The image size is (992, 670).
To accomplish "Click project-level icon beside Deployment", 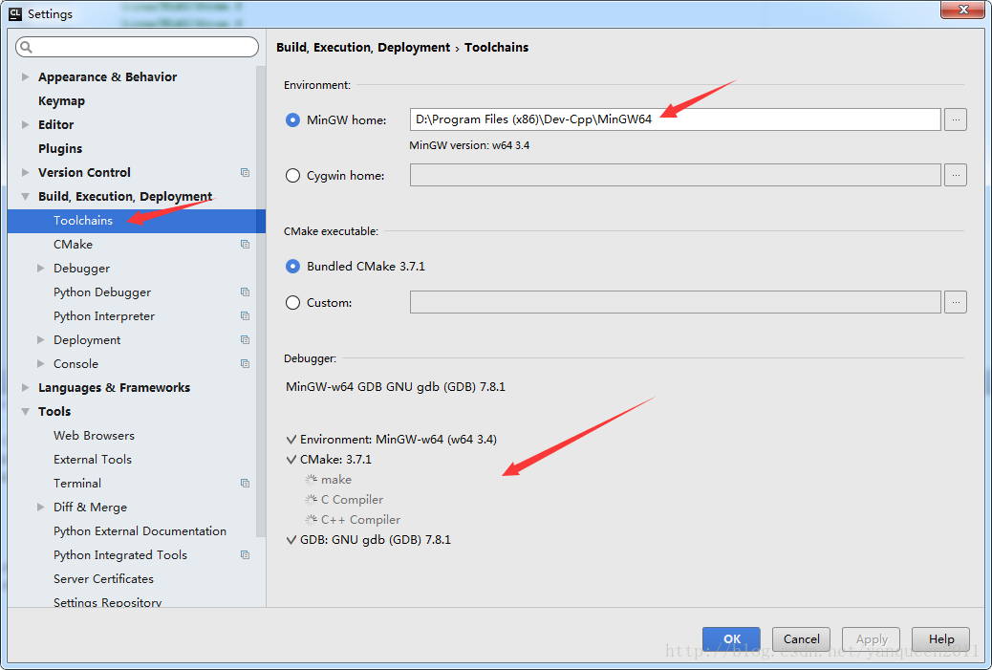I will 245,339.
